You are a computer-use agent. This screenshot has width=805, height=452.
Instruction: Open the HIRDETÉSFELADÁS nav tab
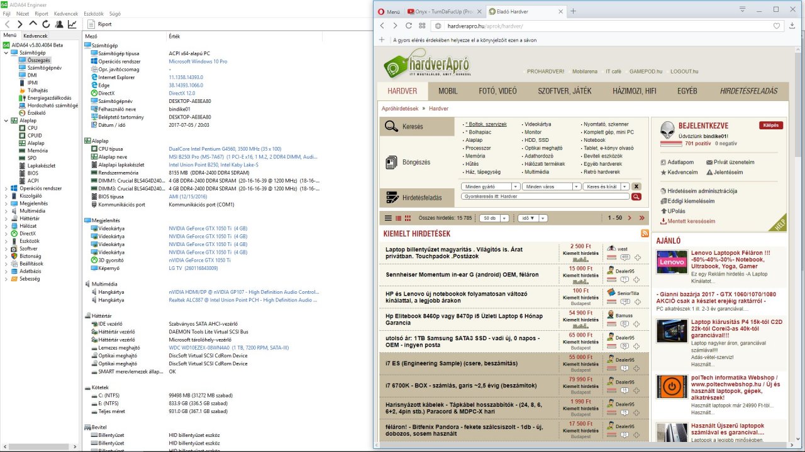click(x=748, y=91)
